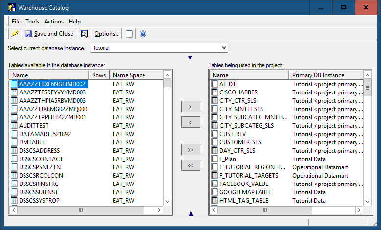Screen dimensions: 381x230
Task: Open the database instance dropdown
Action: [224, 48]
